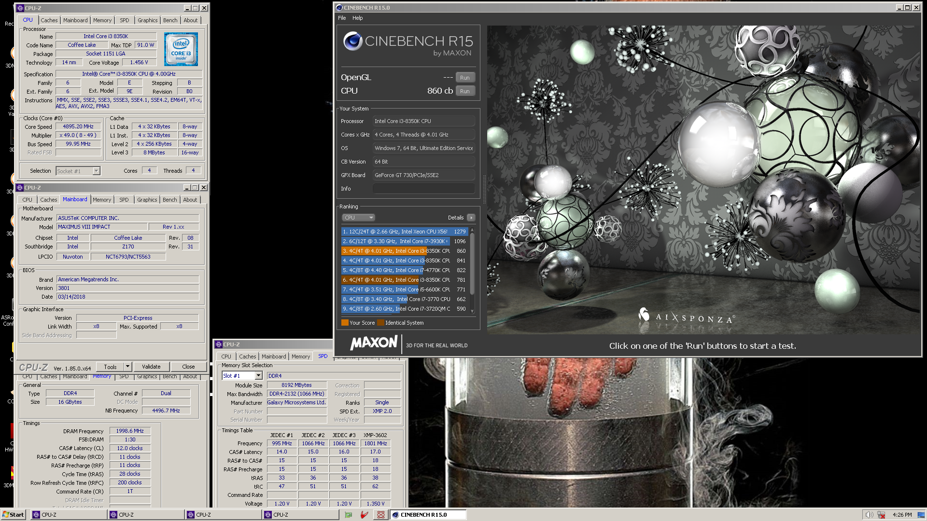Click the mainboard model MAXIMUS VIII IMPACT
Image resolution: width=927 pixels, height=521 pixels.
[101, 227]
